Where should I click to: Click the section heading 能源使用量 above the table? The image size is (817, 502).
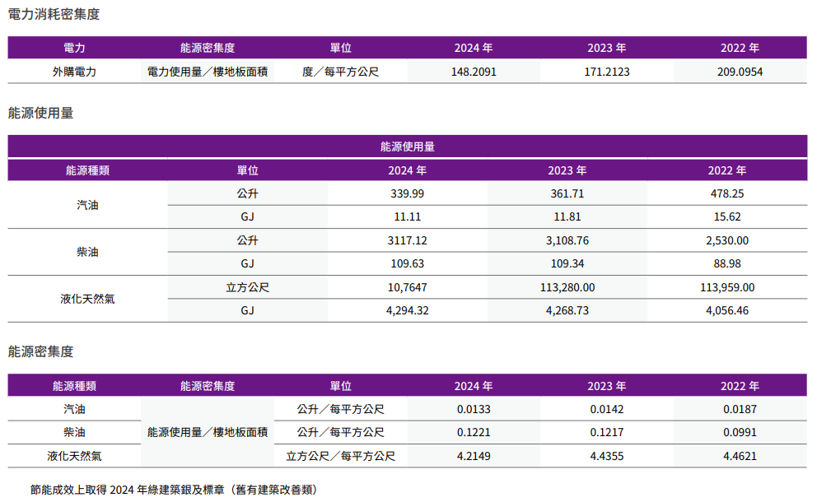[x=40, y=113]
